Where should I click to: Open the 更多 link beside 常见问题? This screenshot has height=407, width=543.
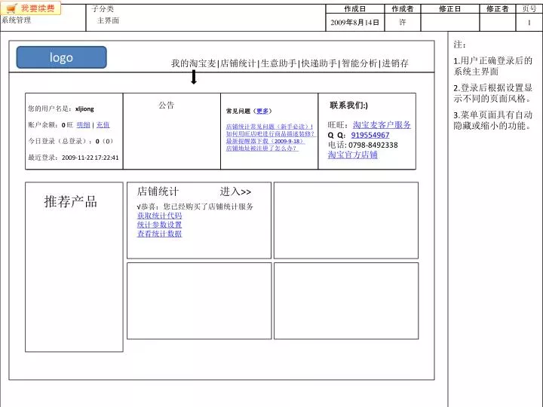tap(263, 111)
